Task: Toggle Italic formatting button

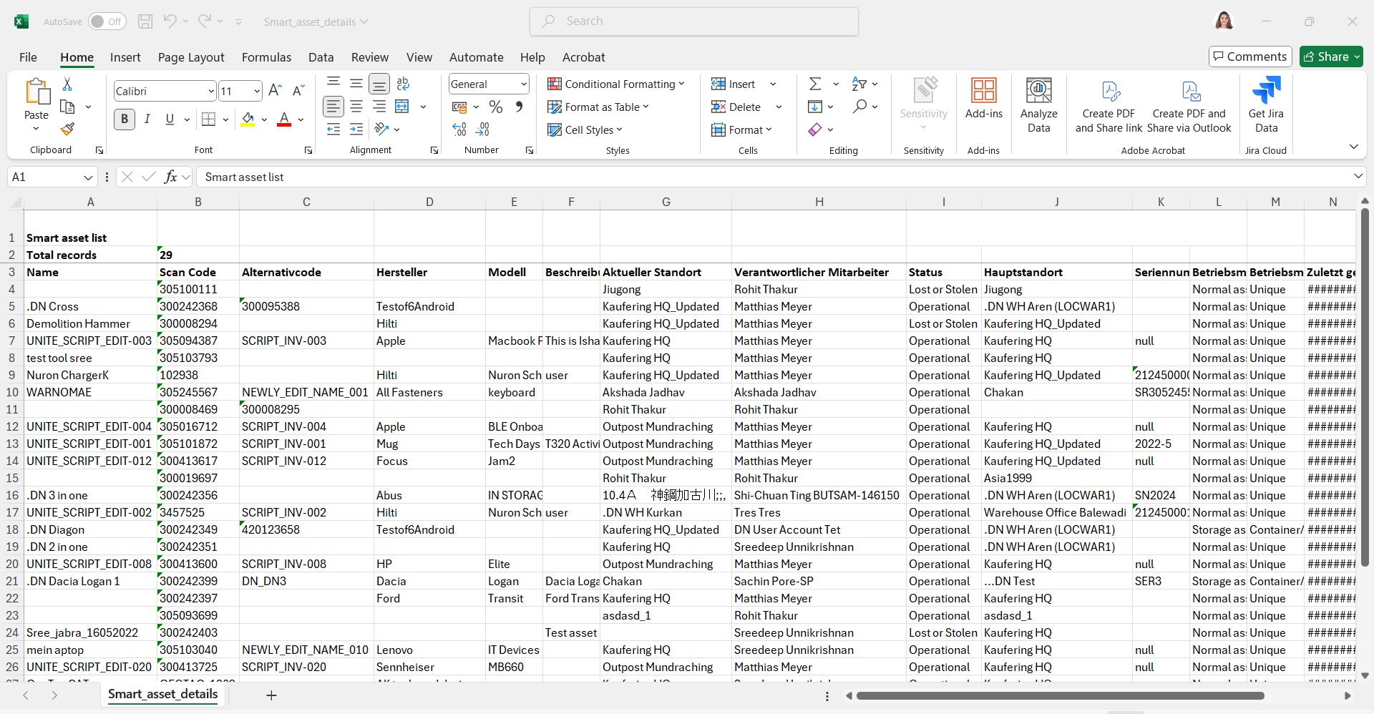Action: [x=147, y=119]
